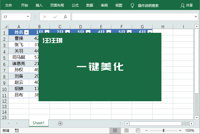Click horizontal scroll left arrow

[127, 123]
